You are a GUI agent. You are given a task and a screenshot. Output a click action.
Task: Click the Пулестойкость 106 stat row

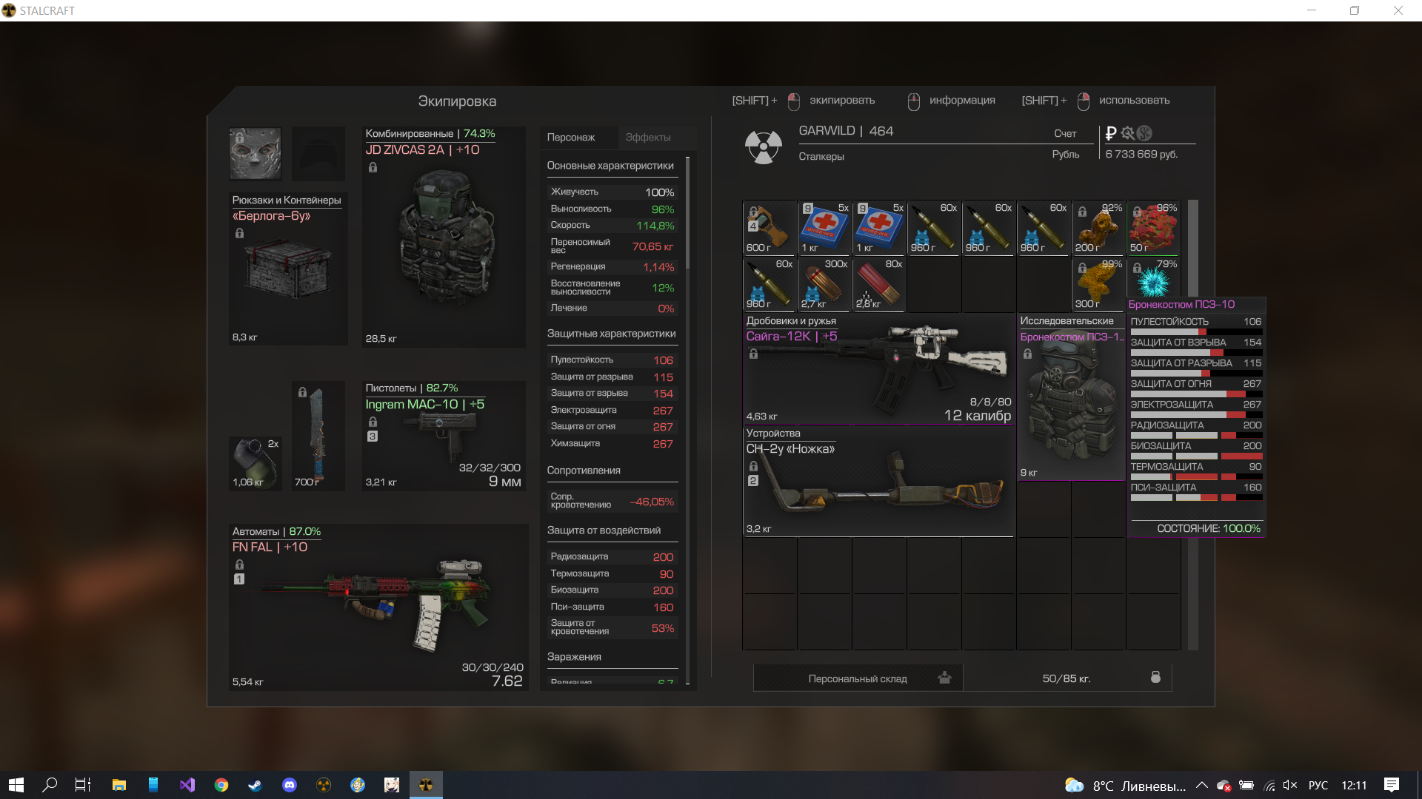pos(612,360)
